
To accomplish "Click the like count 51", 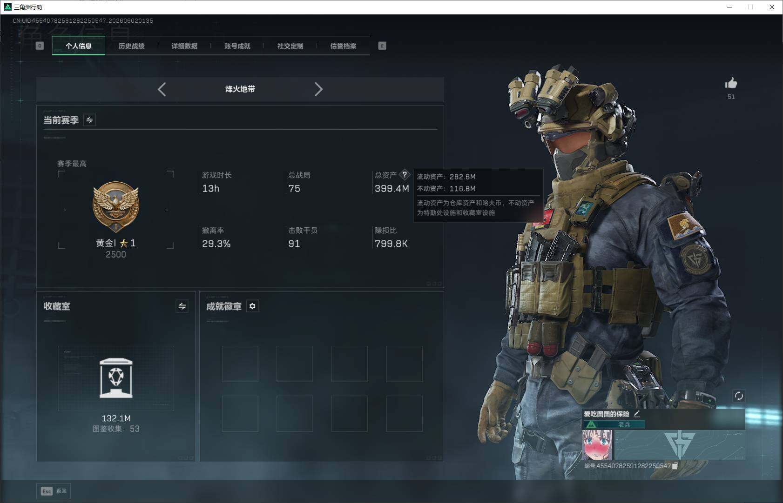I will tap(731, 97).
